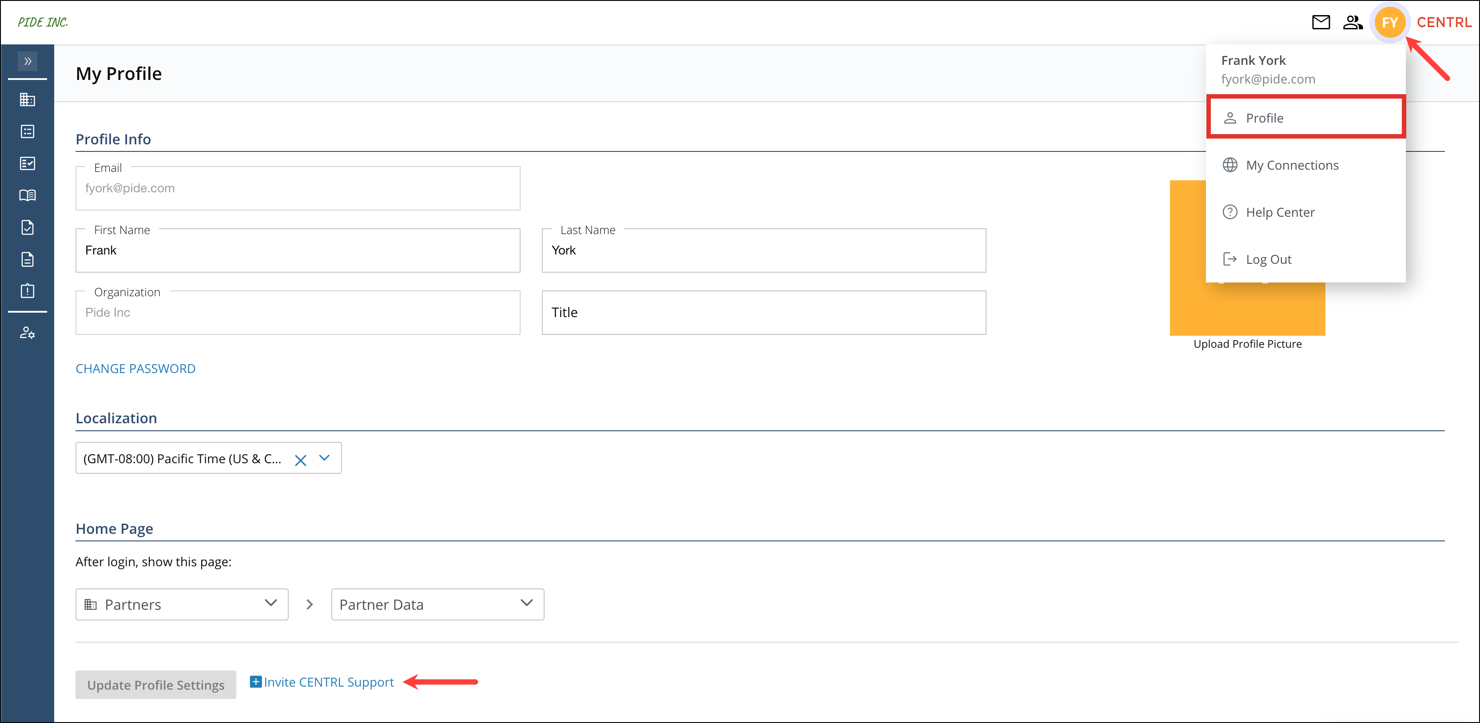Open the Partners building icon in sidebar

[x=27, y=99]
